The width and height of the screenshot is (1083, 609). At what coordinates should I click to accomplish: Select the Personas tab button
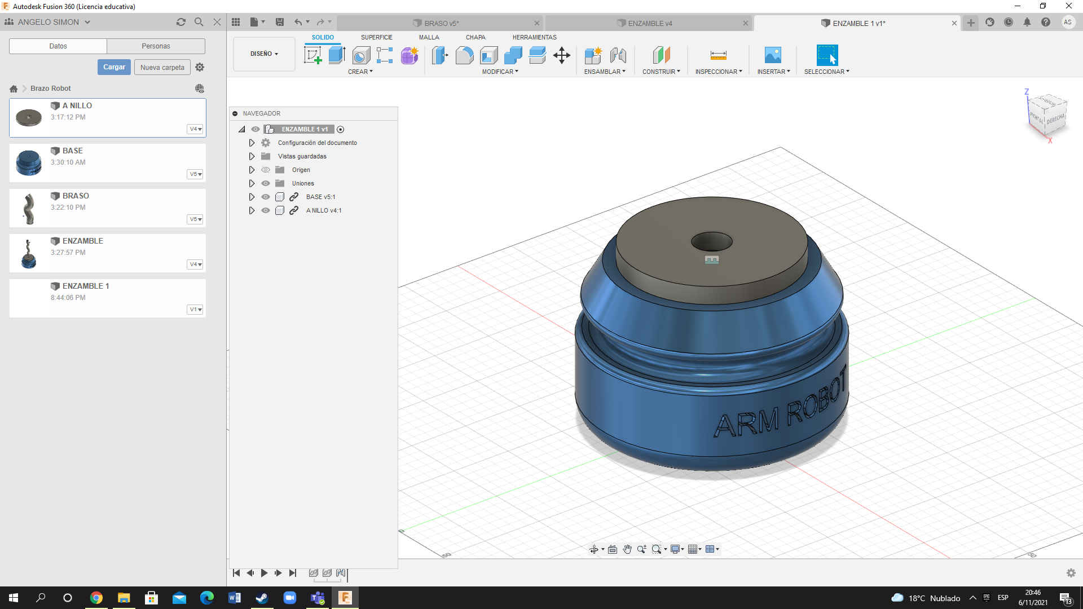pos(156,46)
